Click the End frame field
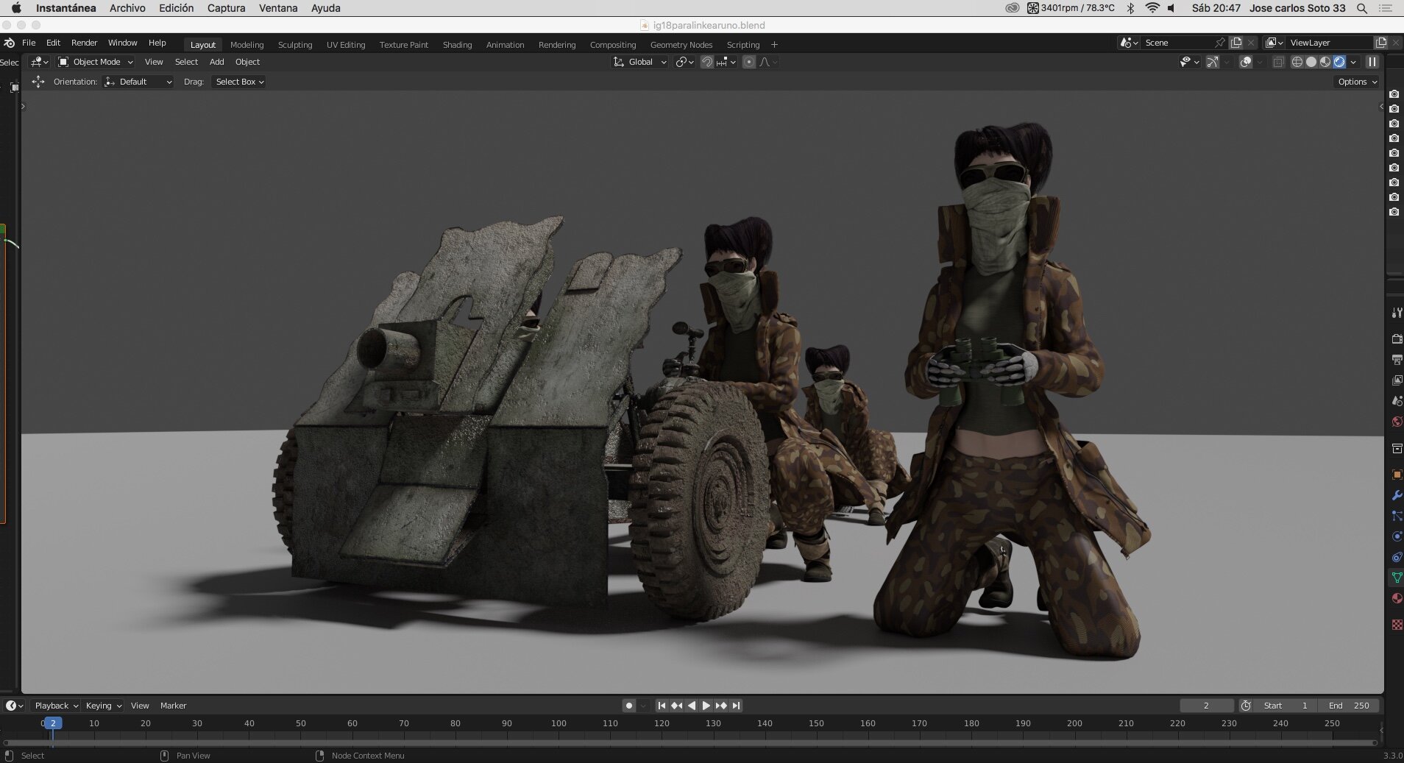The image size is (1404, 763). coord(1350,706)
